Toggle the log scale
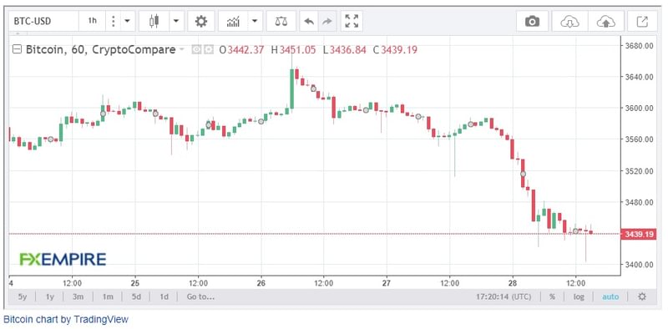 579,296
